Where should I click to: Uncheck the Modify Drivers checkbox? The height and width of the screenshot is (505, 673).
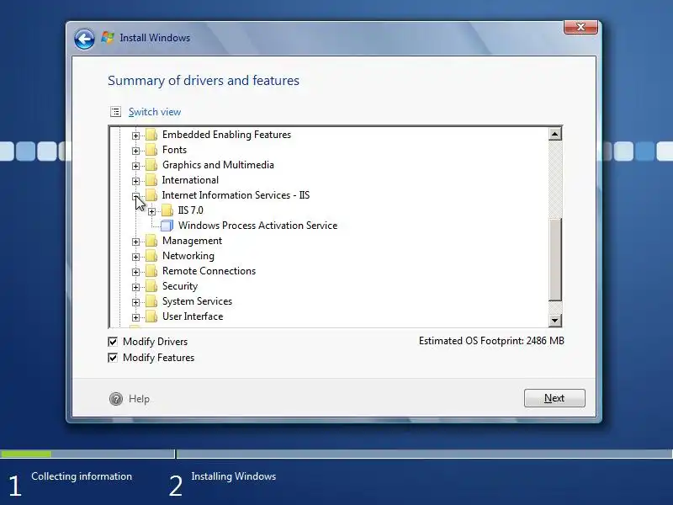pyautogui.click(x=113, y=342)
